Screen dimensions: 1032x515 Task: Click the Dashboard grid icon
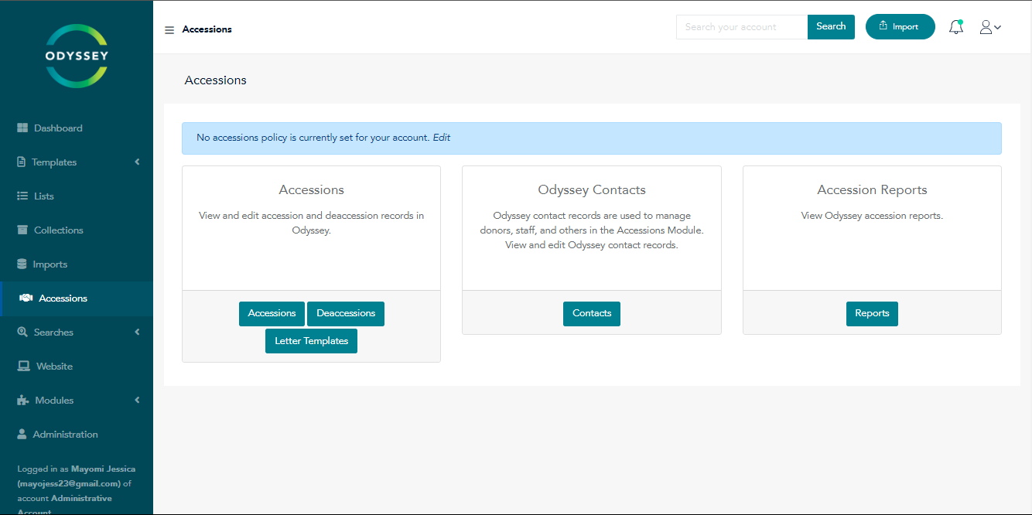click(x=22, y=128)
